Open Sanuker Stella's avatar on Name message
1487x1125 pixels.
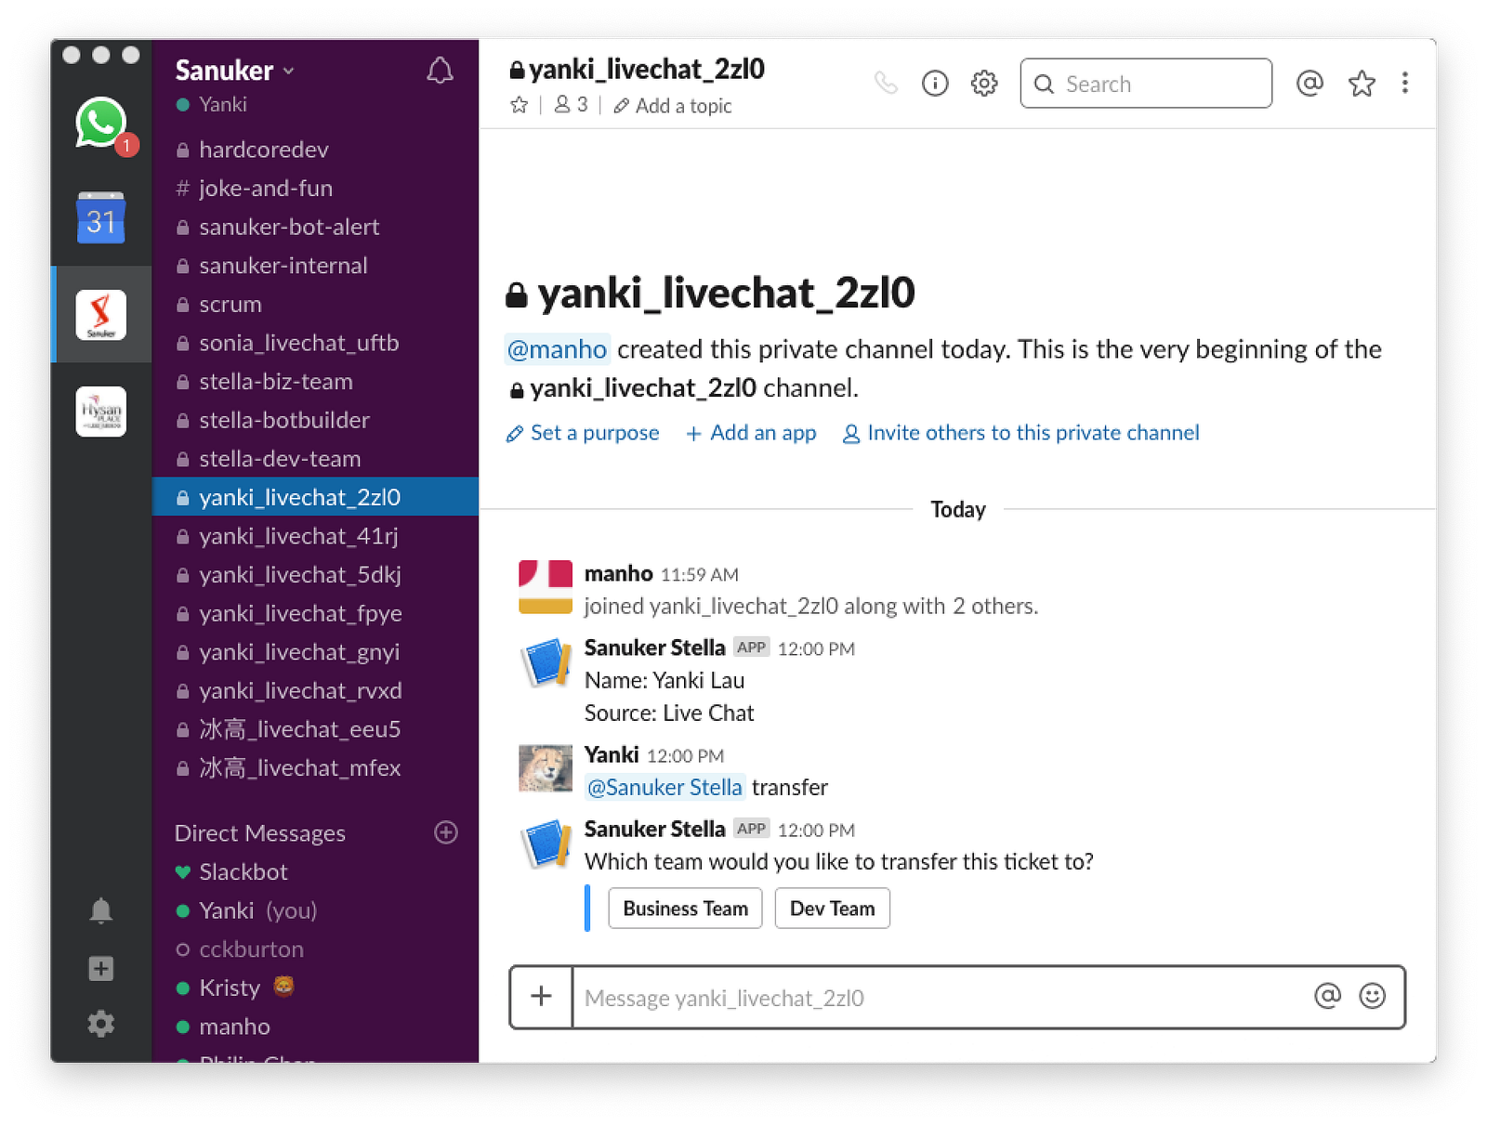(x=546, y=661)
